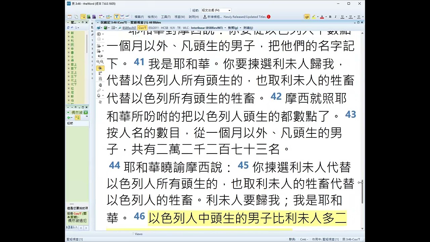Viewport: 430px width, 242px height.
Task: Open the 工具(T) menu
Action: pos(166,17)
